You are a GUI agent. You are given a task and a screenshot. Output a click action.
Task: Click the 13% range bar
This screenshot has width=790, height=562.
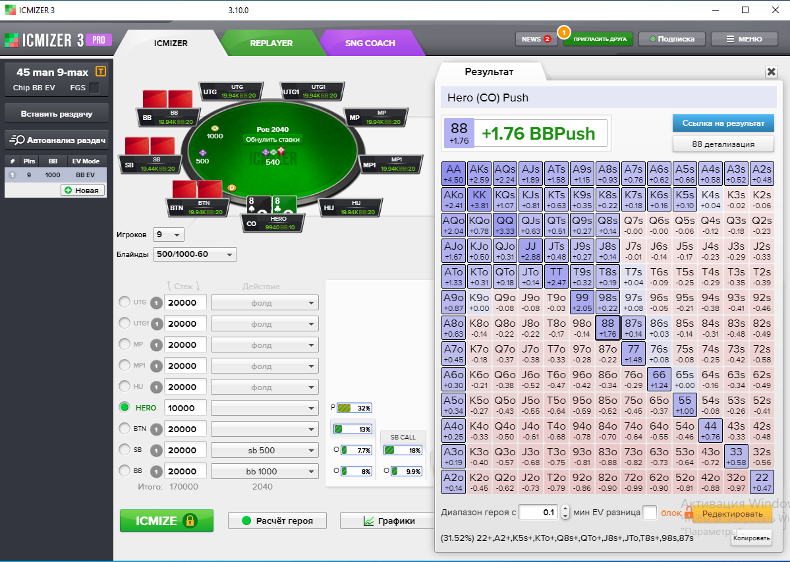(x=353, y=429)
